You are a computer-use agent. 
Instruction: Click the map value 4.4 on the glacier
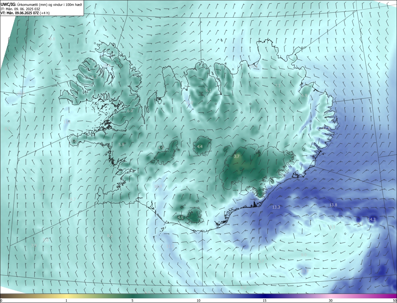click(200, 147)
